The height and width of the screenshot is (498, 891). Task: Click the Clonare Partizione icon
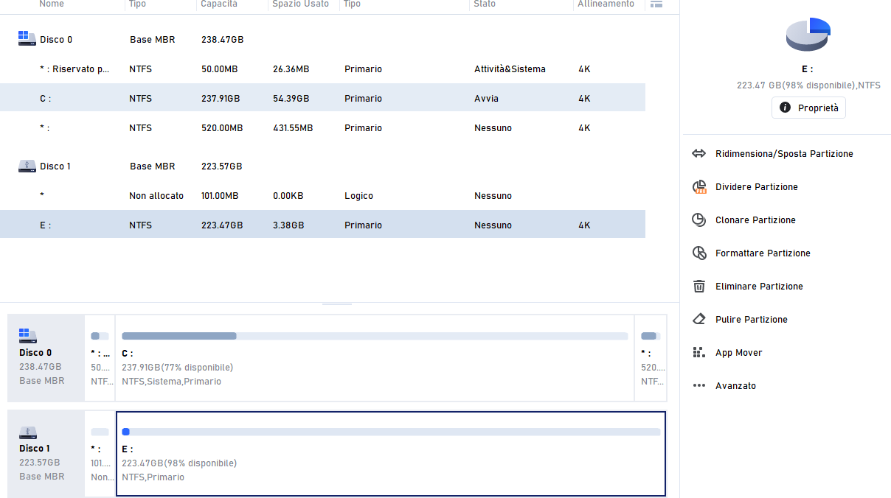[699, 220]
